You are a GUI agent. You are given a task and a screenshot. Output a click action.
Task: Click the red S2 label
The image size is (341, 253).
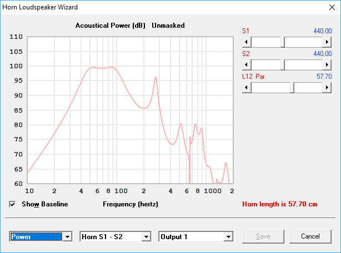click(246, 54)
